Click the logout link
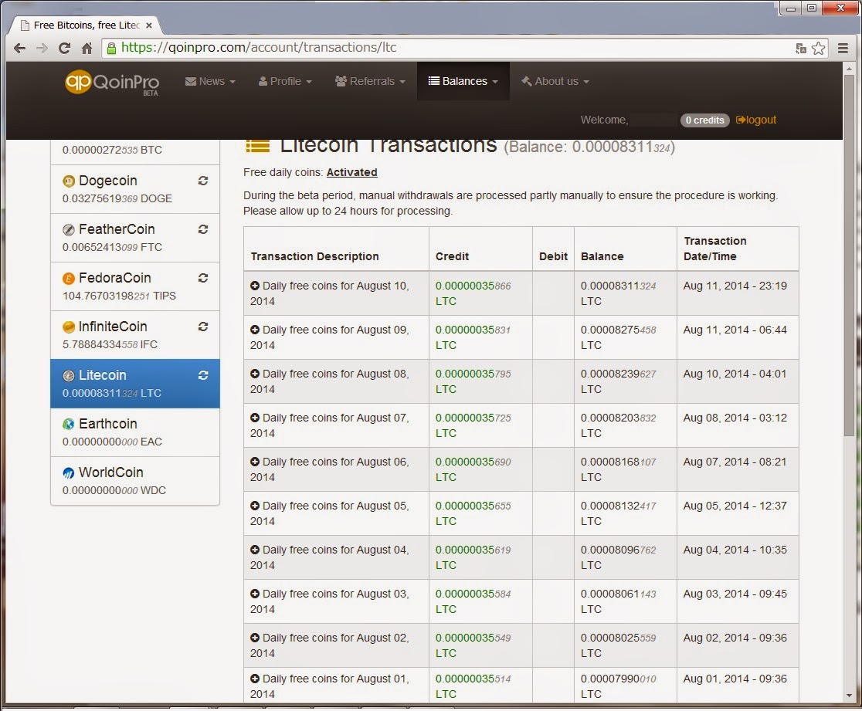Viewport: 862px width, 711px height. [756, 120]
